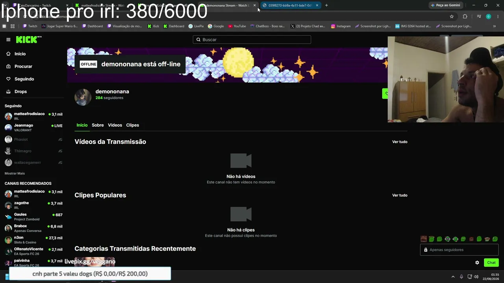
Task: Open the ChatBoss bookmark
Action: (267, 26)
